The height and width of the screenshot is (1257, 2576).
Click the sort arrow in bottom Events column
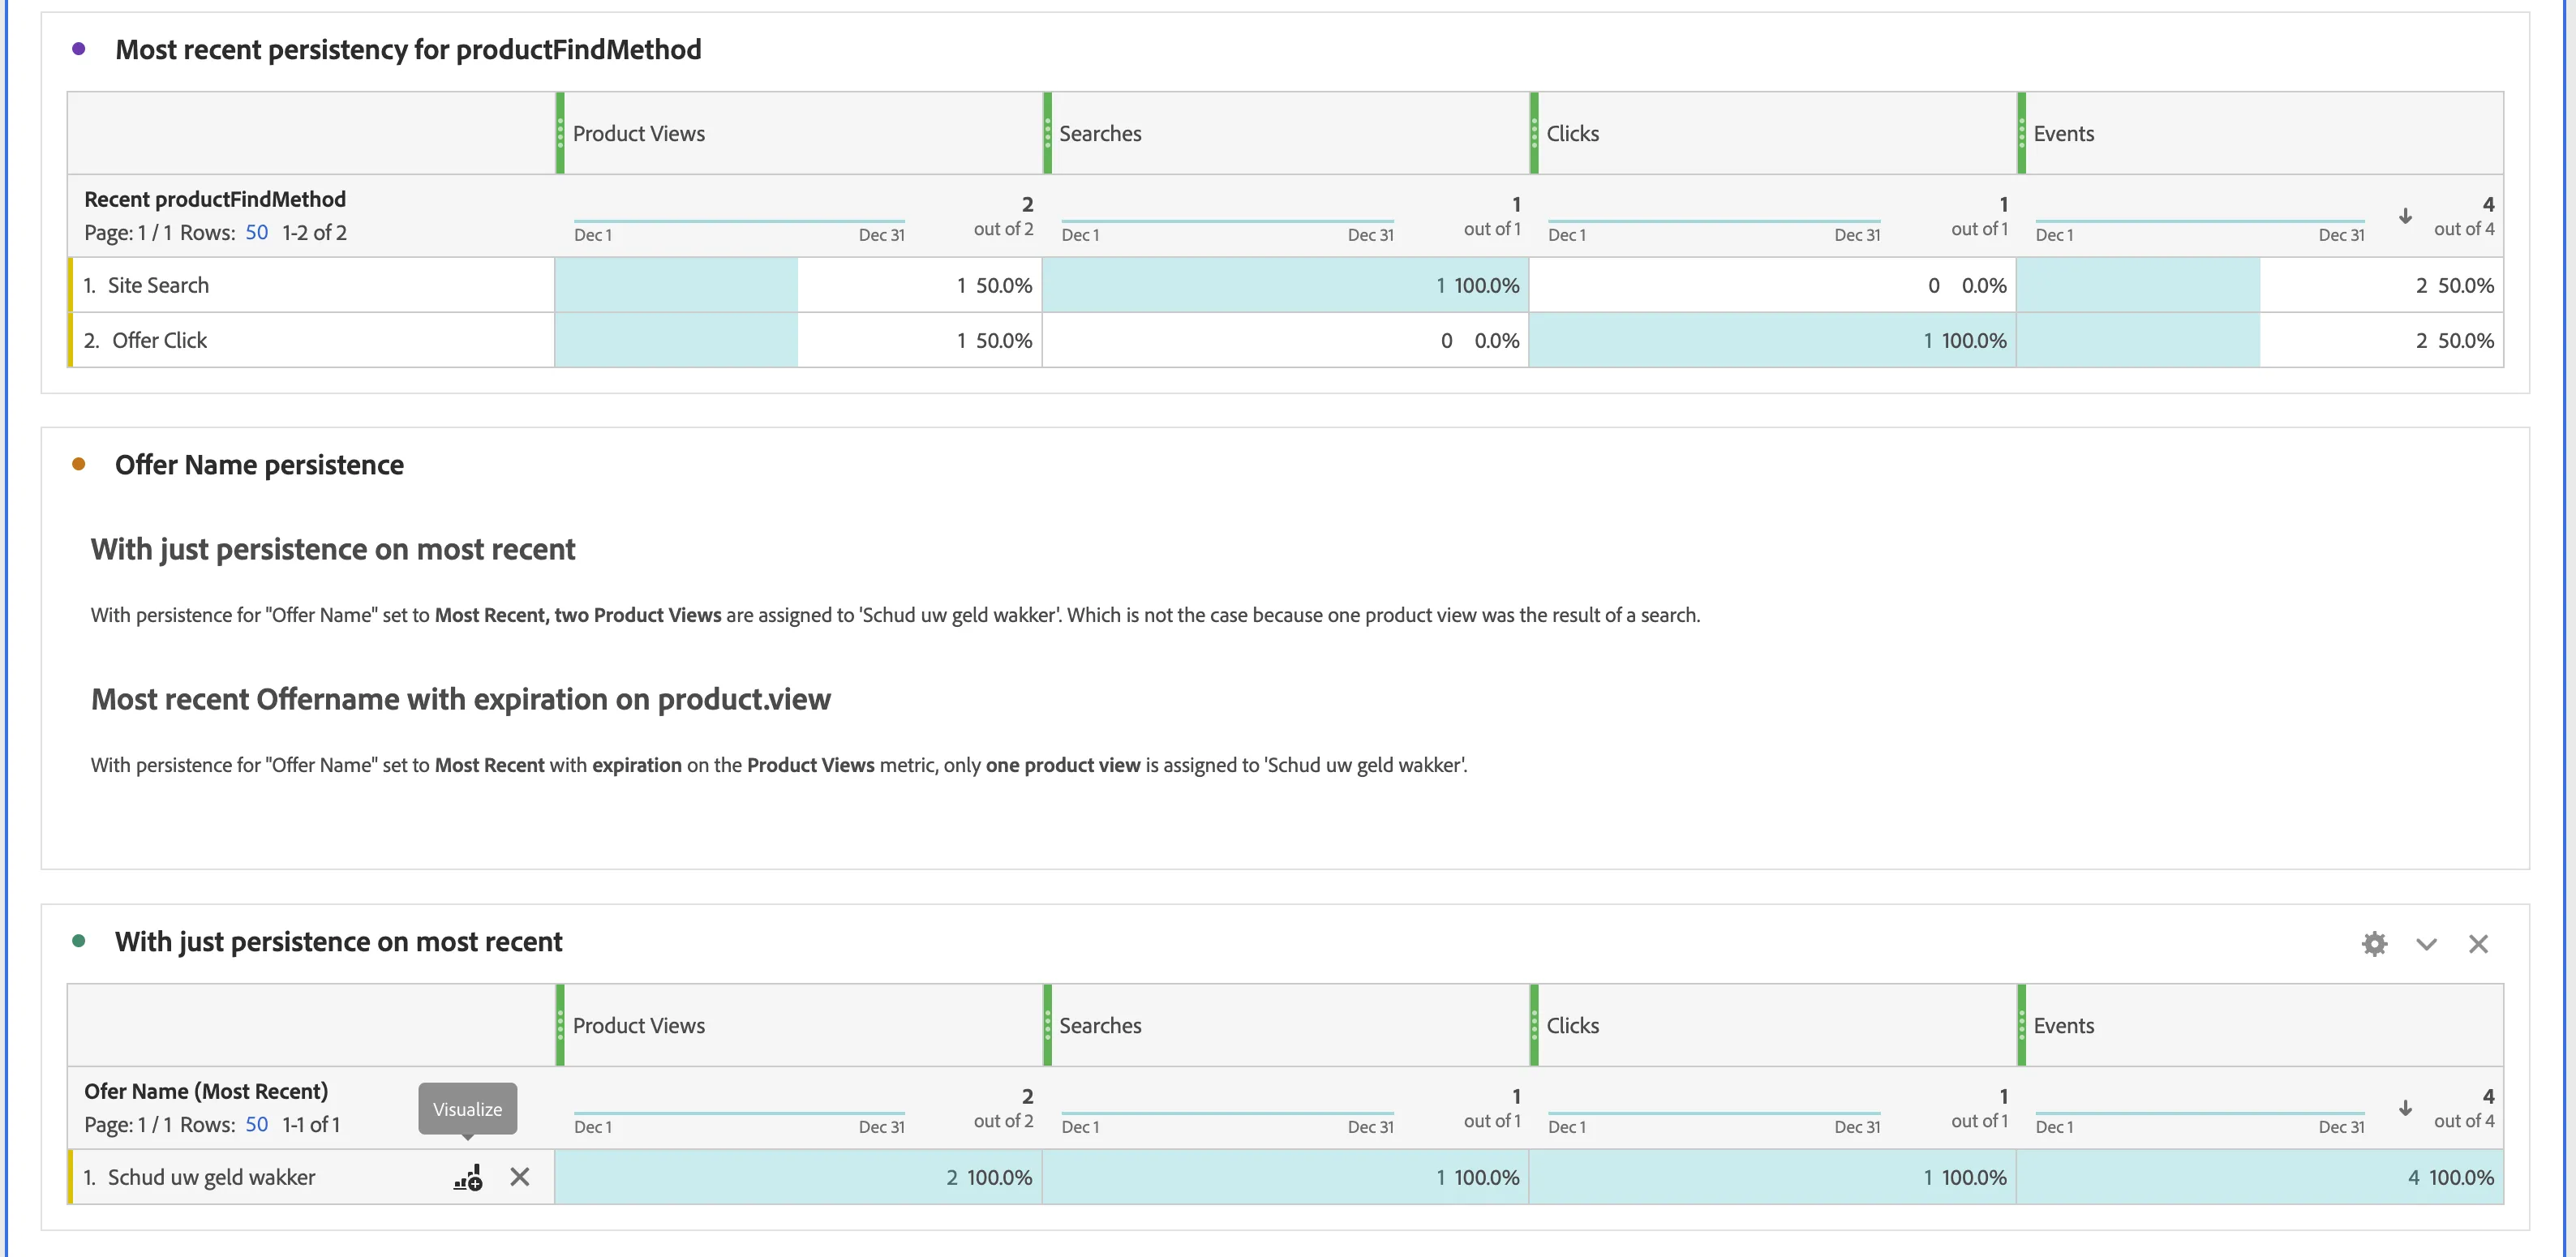tap(2405, 1108)
